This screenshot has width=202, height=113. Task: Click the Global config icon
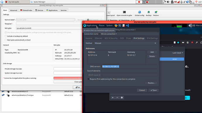(139, 12)
